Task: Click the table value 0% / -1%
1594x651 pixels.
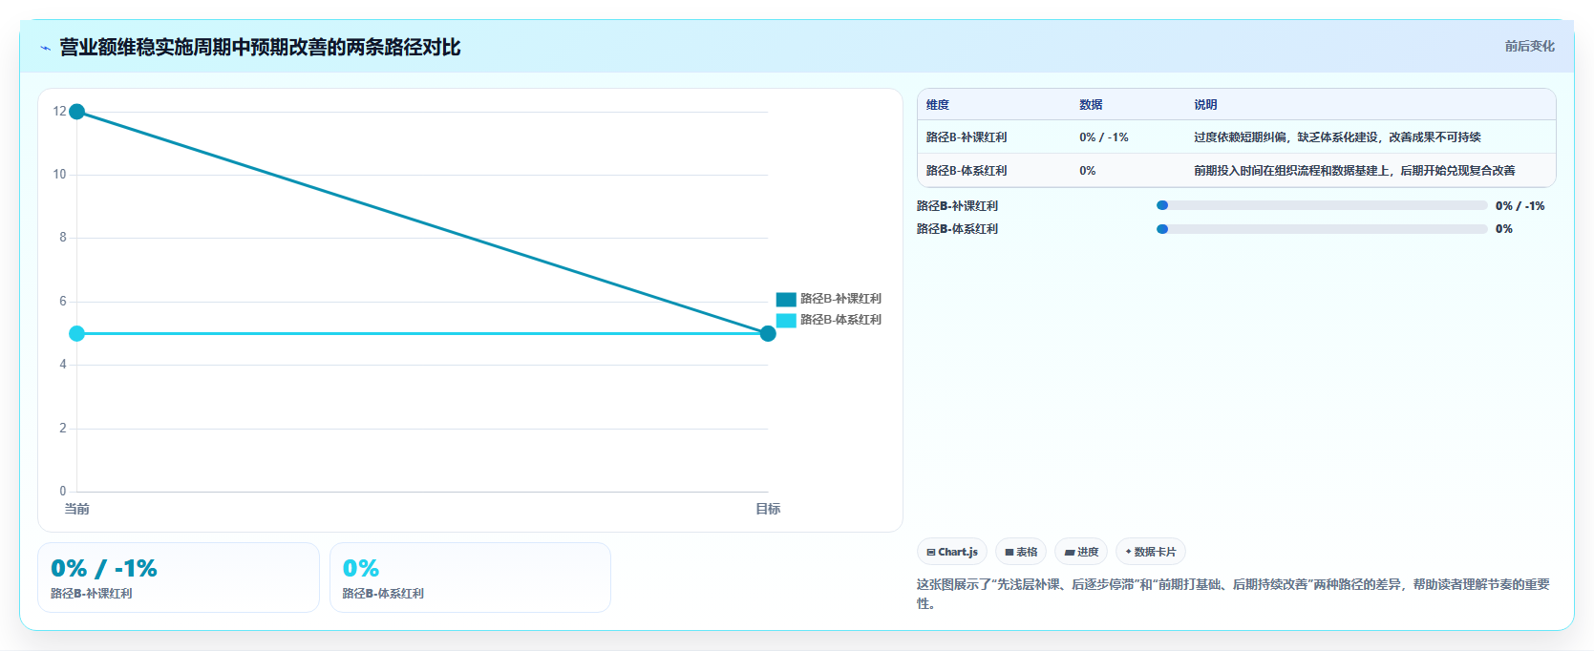Action: point(1104,137)
